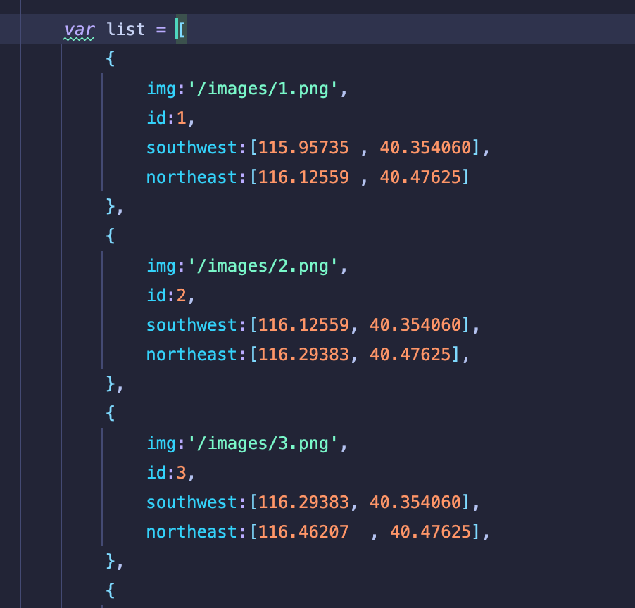Click the opening brace of the first object

click(x=110, y=58)
